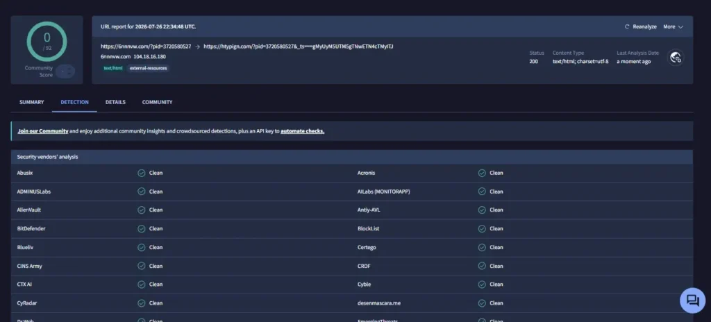Viewport: 711px width, 322px height.
Task: Click the Blueliv vendor name
Action: (x=26, y=247)
